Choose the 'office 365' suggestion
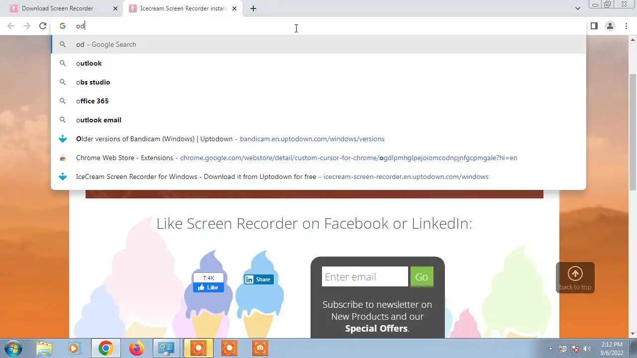Image resolution: width=637 pixels, height=358 pixels. click(x=318, y=101)
